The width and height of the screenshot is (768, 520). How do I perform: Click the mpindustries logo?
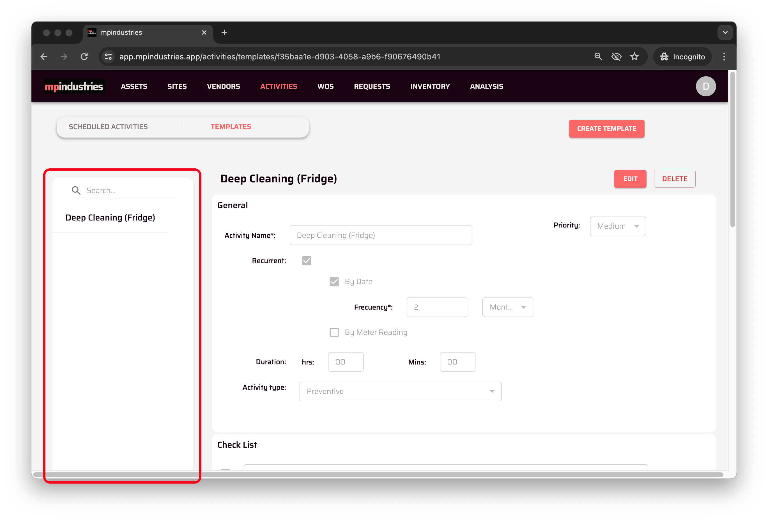pos(74,87)
